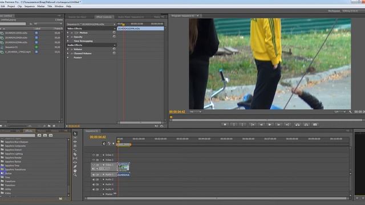Click Mark Out button in Program monitor

pos(242,125)
